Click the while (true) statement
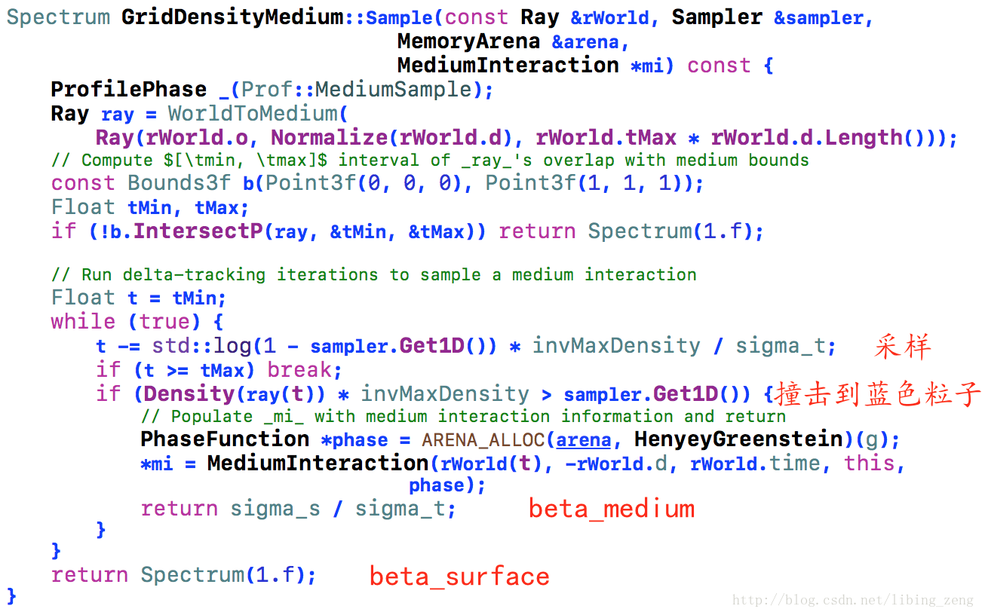982x615 pixels. (x=137, y=322)
